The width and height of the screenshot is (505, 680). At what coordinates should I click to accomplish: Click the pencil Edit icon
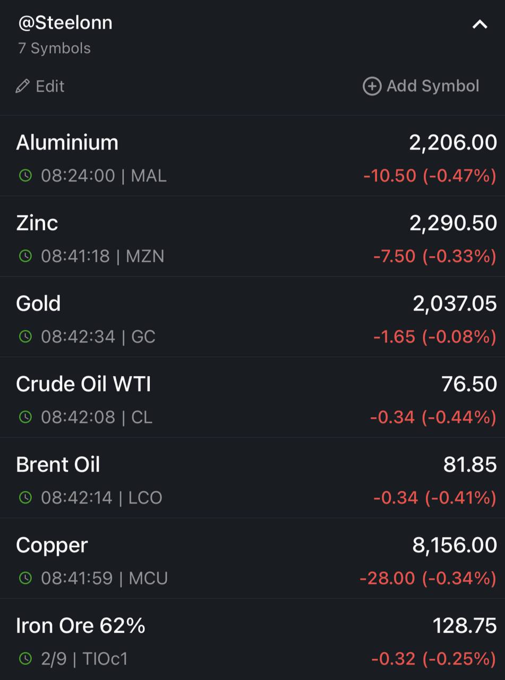[22, 86]
